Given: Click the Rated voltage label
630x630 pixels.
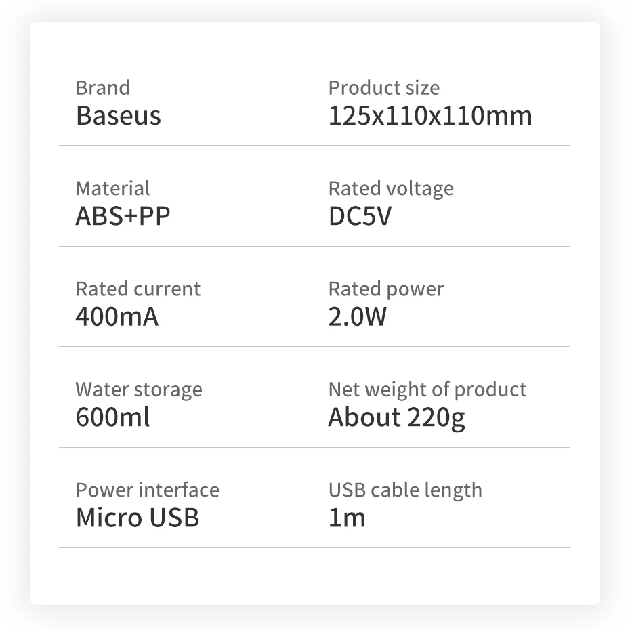Looking at the screenshot, I should 391,188.
